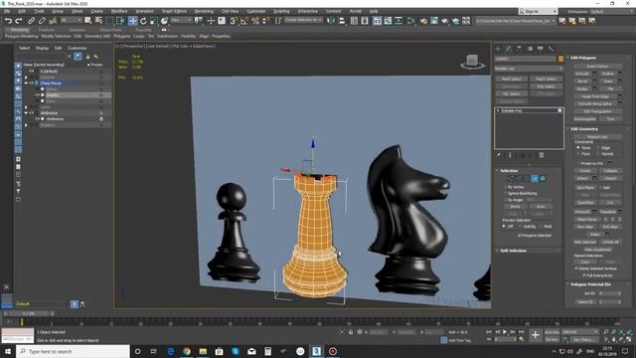The height and width of the screenshot is (358, 636).
Task: Open the Rendering menu
Action: (x=204, y=11)
